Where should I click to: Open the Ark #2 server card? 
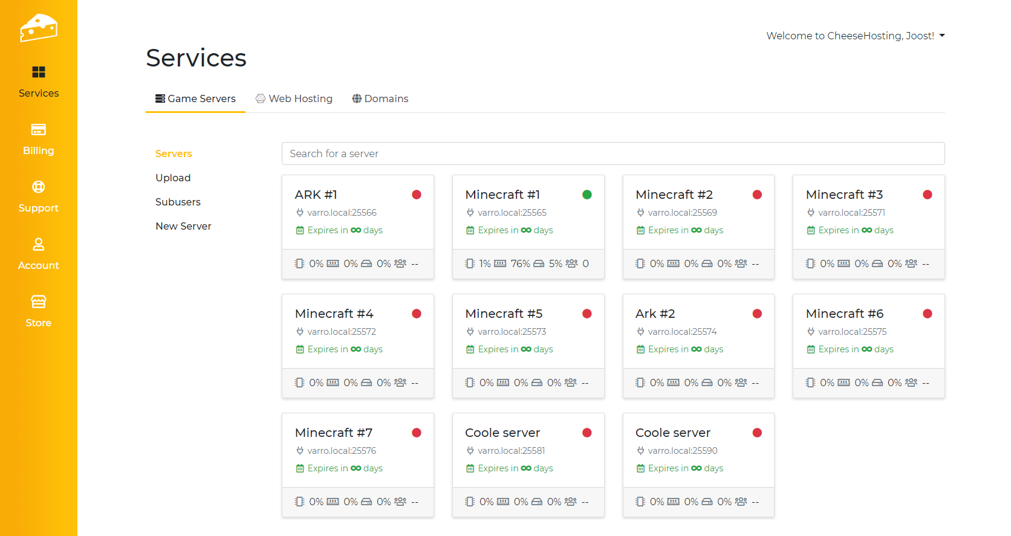click(655, 314)
